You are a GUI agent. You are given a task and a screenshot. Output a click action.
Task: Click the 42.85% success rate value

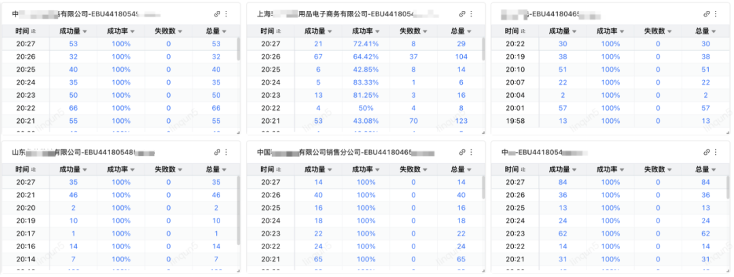pos(366,69)
